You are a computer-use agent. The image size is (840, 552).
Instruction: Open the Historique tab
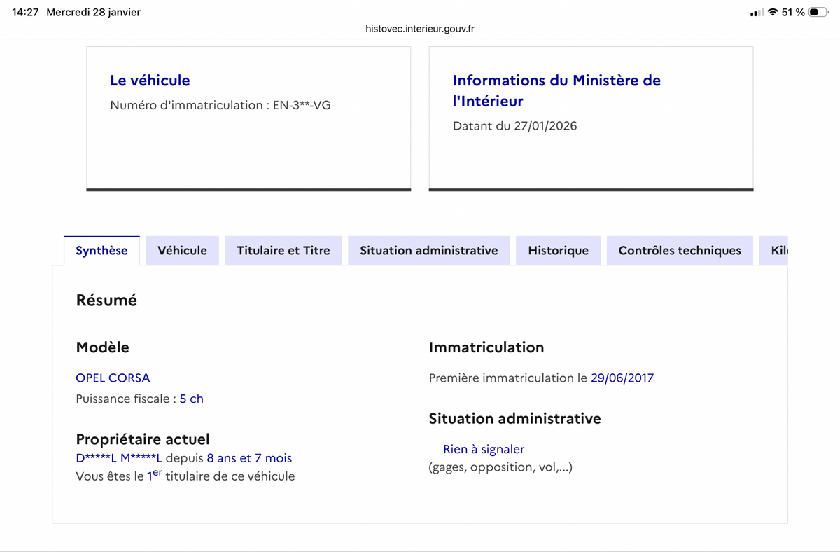pos(558,250)
